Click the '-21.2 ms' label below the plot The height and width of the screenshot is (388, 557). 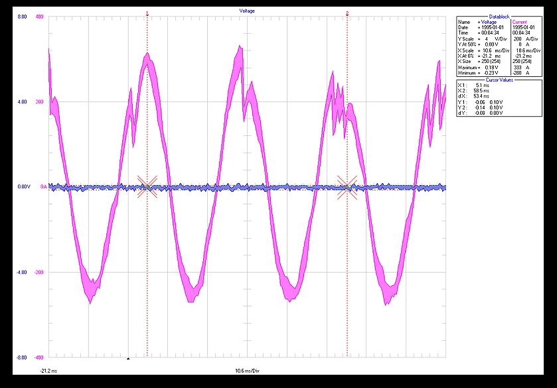point(48,371)
